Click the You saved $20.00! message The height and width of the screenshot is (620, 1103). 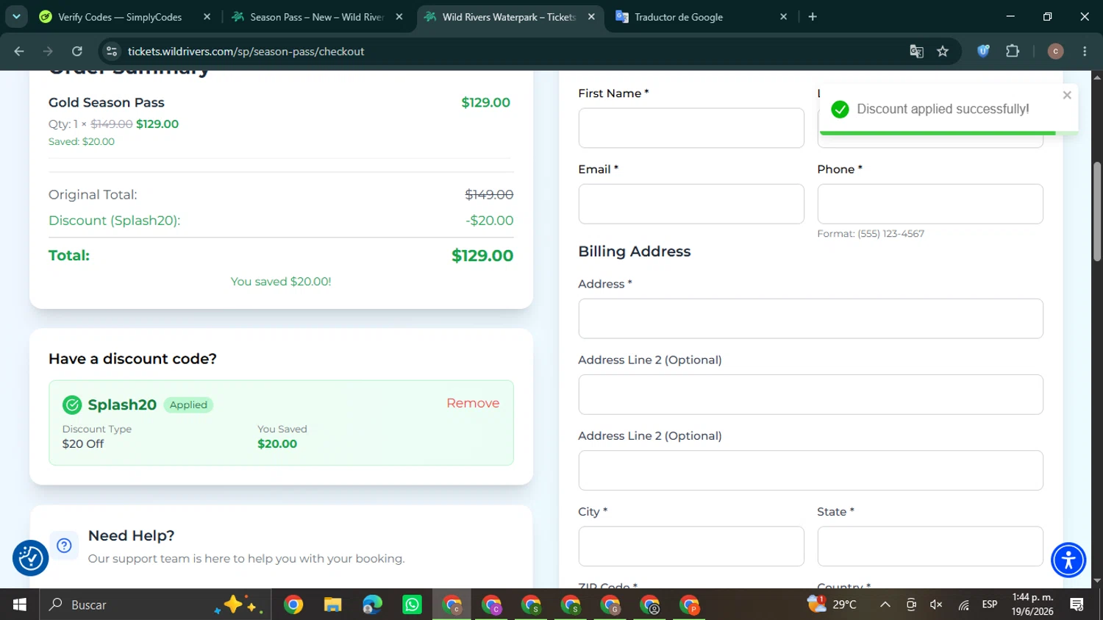pos(281,282)
